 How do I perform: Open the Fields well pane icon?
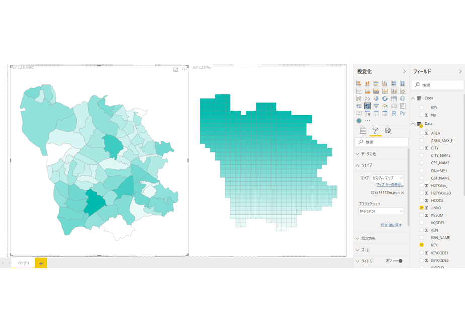pyautogui.click(x=363, y=131)
